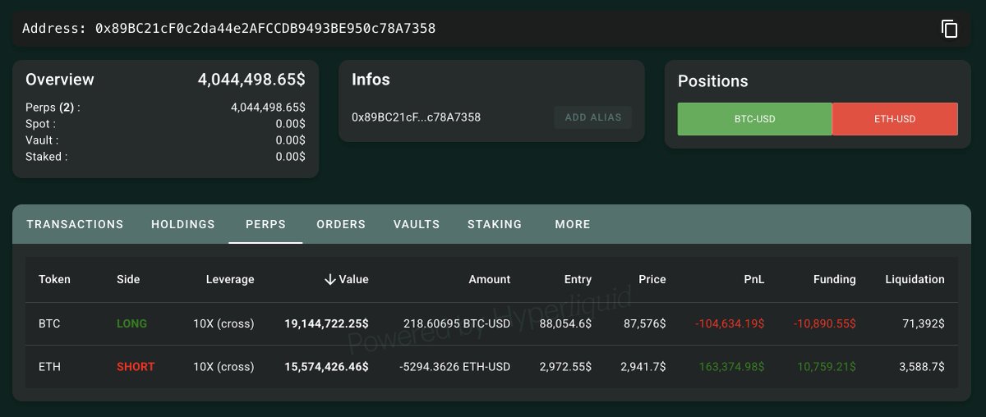Click the sort arrow beside Value
This screenshot has height=417, width=986.
330,279
